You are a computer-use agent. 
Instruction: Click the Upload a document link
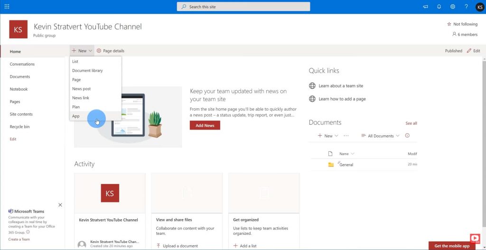click(x=177, y=246)
